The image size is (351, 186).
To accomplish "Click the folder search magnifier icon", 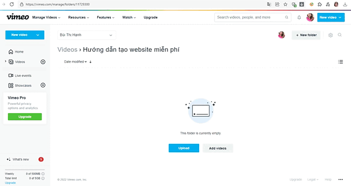I will (x=340, y=35).
